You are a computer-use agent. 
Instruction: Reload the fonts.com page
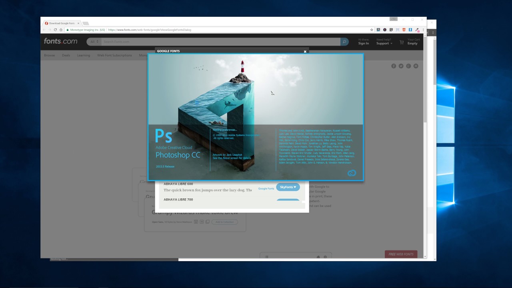coord(55,30)
